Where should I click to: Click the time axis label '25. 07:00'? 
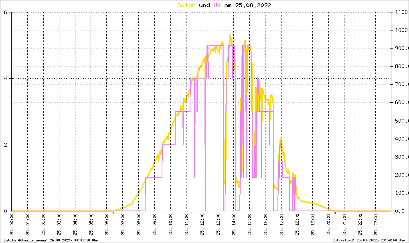tap(123, 224)
